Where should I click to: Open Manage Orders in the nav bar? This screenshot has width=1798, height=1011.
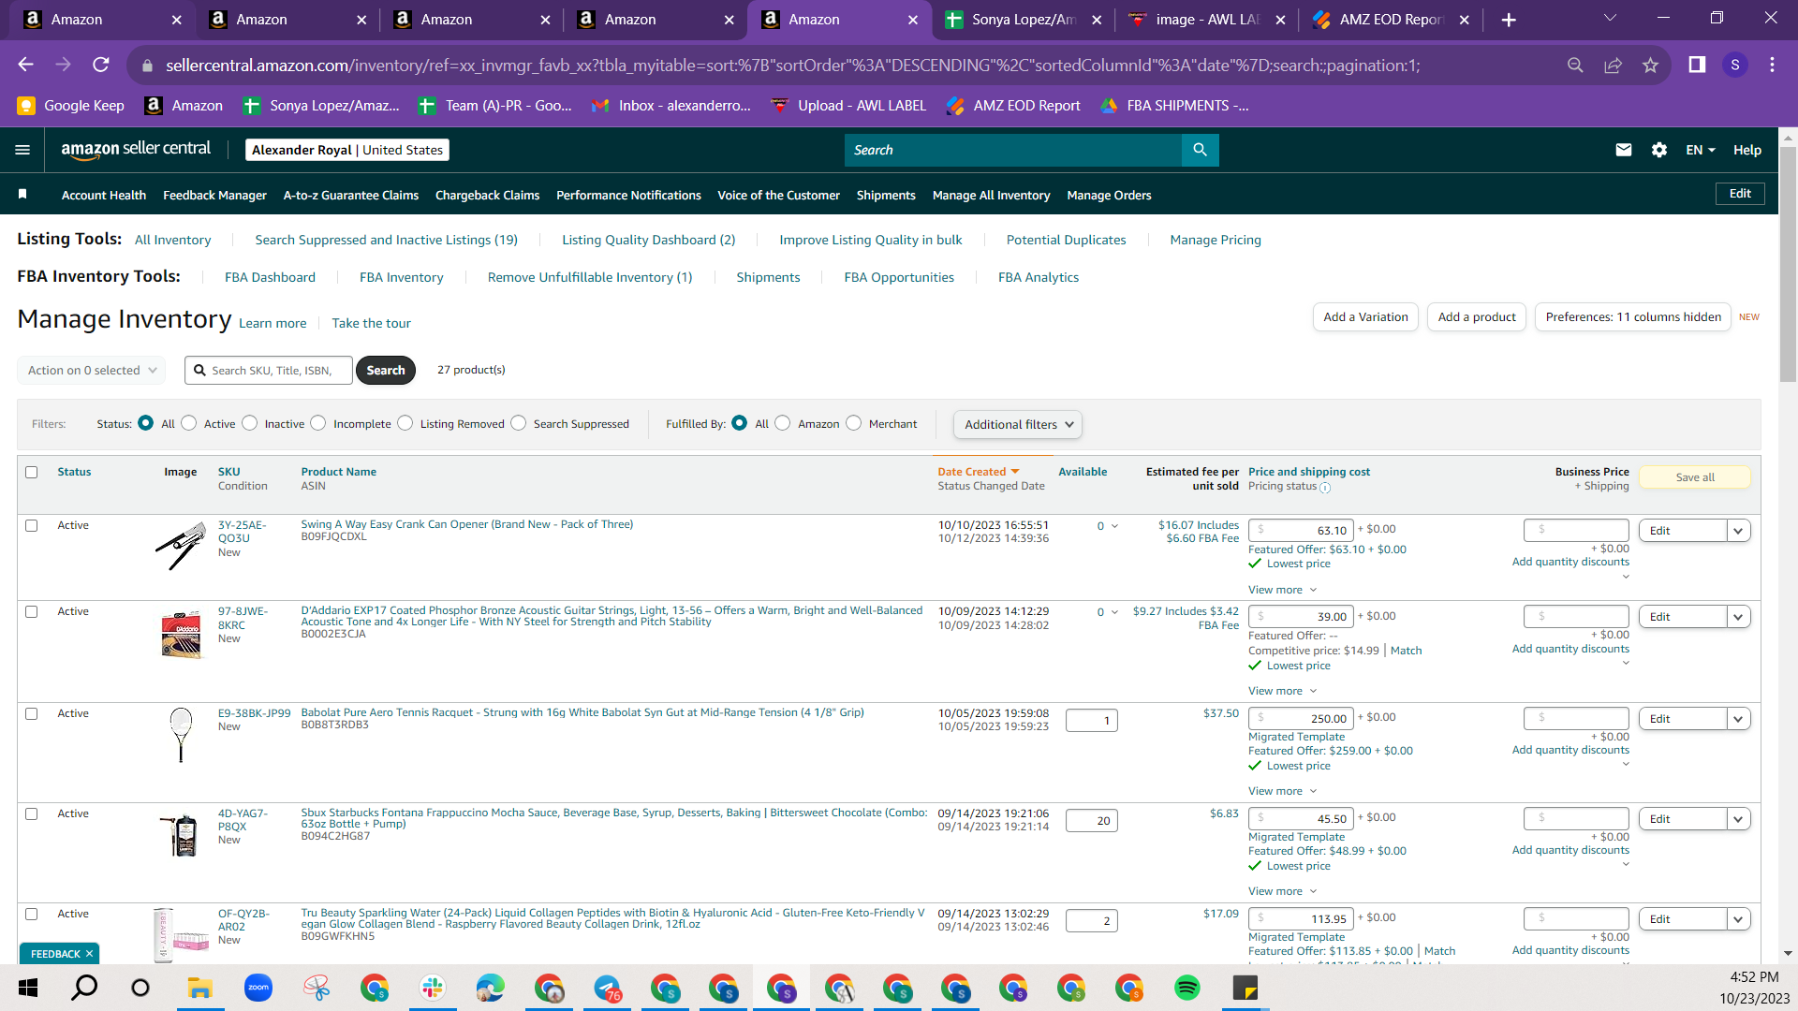coord(1109,195)
